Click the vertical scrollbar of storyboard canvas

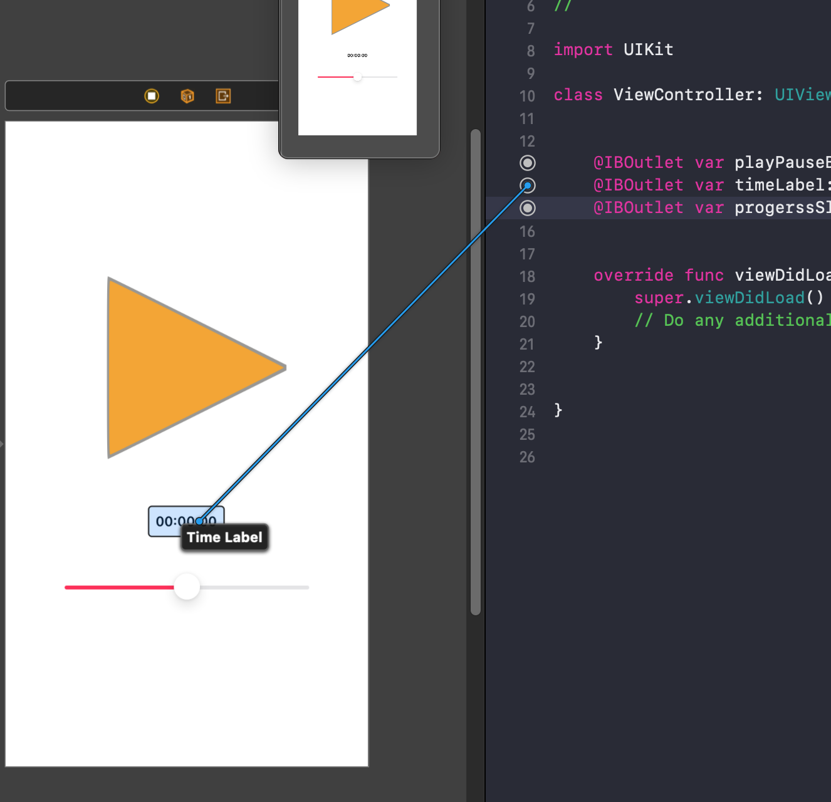(476, 372)
